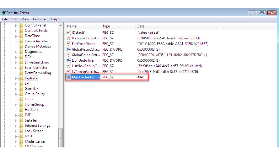Click the Diagnostics folder icon
Screen dimensions: 279x155
click(x=21, y=51)
